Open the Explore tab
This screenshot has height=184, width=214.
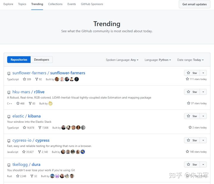tap(8, 4)
